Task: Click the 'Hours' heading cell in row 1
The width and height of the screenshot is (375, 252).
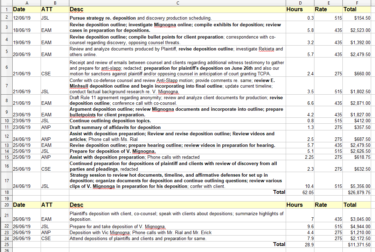Action: tap(300, 9)
